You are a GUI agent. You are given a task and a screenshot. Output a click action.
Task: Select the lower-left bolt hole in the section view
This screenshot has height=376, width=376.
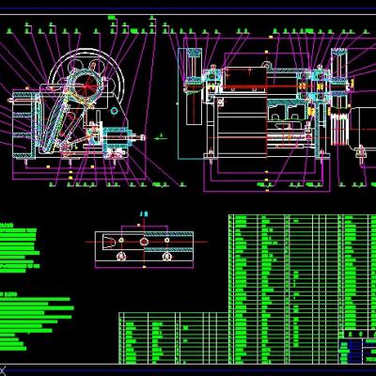pos(121,256)
